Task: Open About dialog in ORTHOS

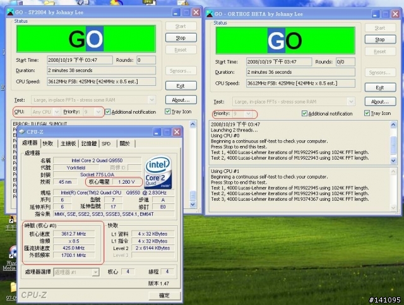Action: (x=380, y=102)
